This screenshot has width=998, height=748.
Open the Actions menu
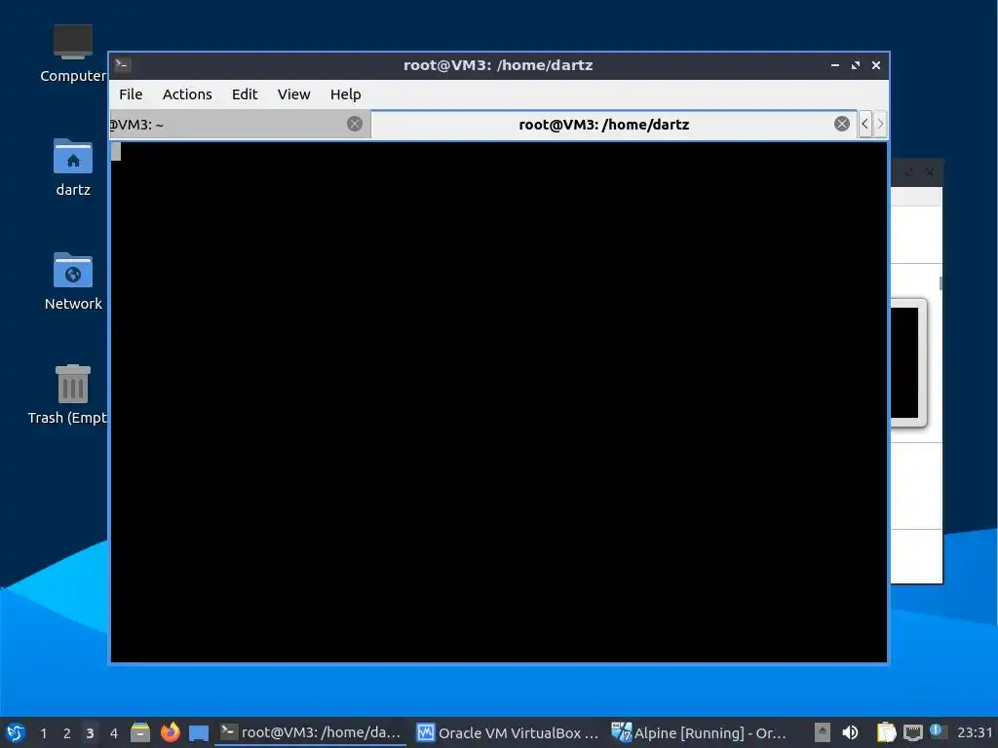[x=187, y=94]
